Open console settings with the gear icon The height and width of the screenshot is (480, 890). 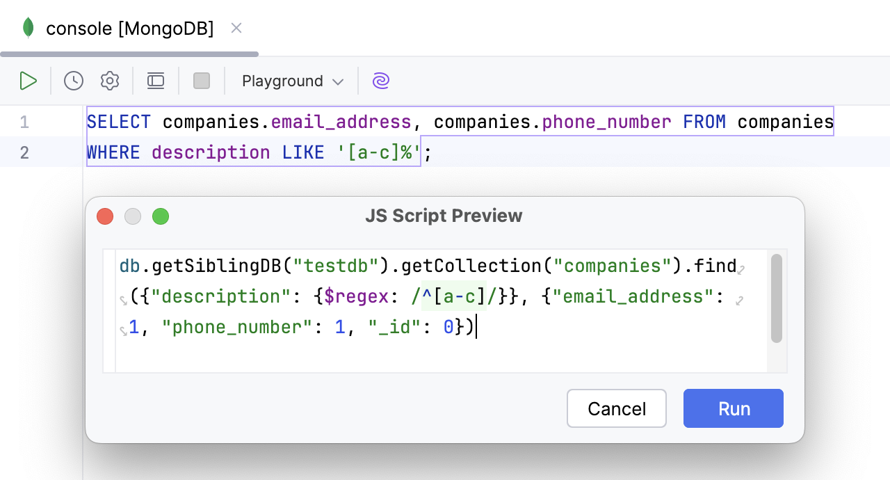click(109, 81)
